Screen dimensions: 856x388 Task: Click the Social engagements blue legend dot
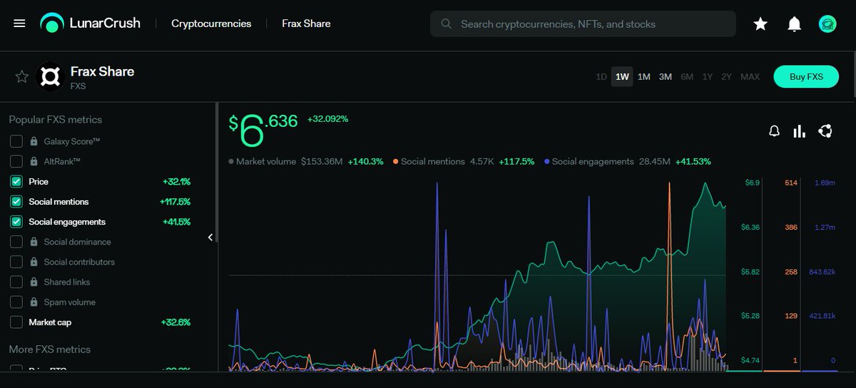[547, 162]
